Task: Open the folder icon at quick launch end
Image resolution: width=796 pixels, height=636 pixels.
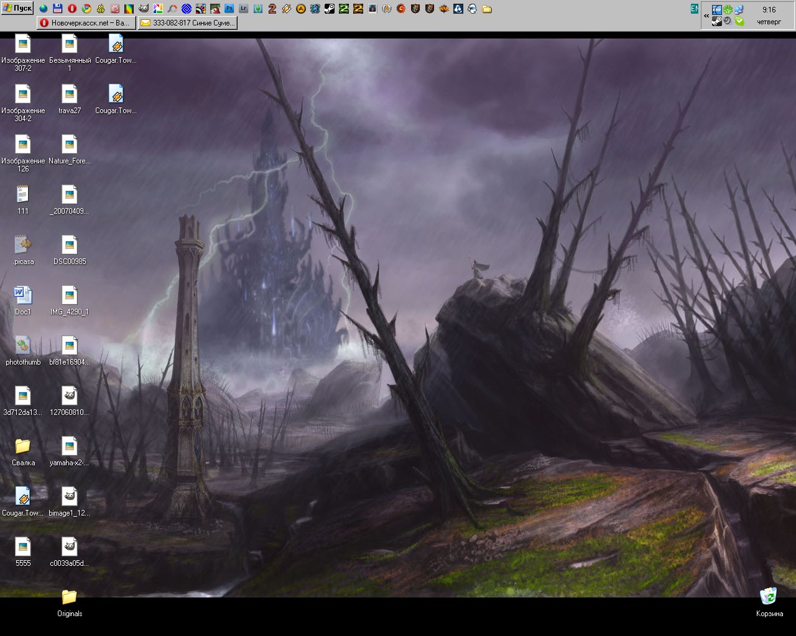Action: (487, 9)
